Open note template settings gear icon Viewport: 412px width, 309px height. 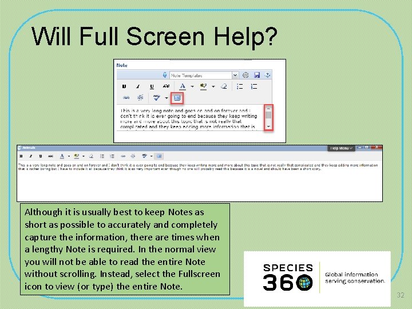pyautogui.click(x=245, y=75)
